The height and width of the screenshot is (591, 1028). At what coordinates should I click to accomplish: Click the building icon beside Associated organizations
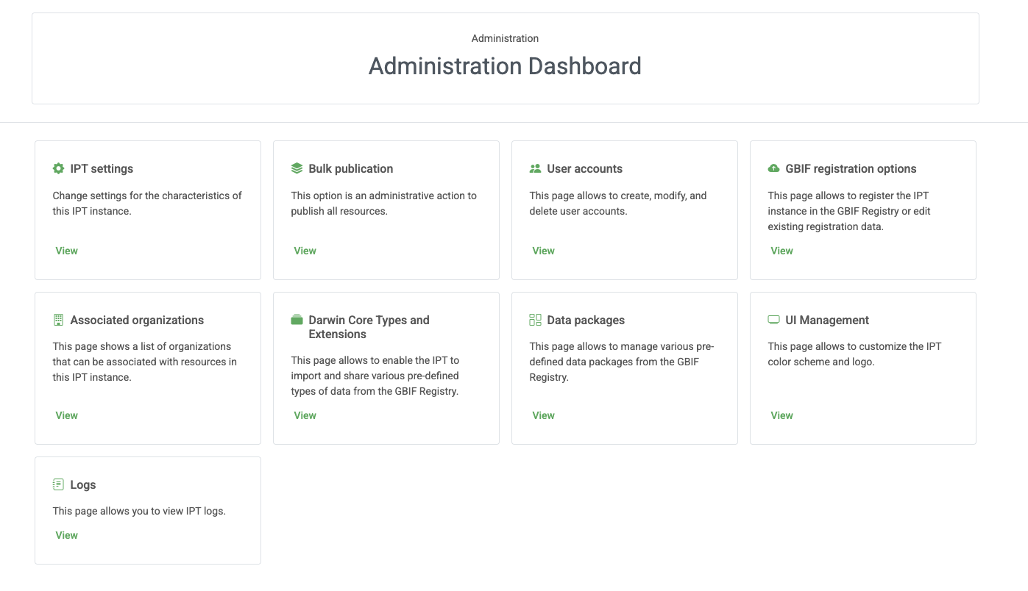pos(59,320)
